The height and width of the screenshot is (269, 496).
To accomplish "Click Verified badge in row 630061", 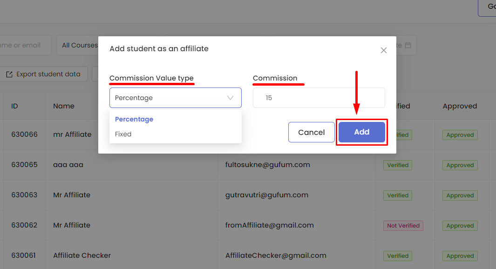I will click(x=398, y=256).
